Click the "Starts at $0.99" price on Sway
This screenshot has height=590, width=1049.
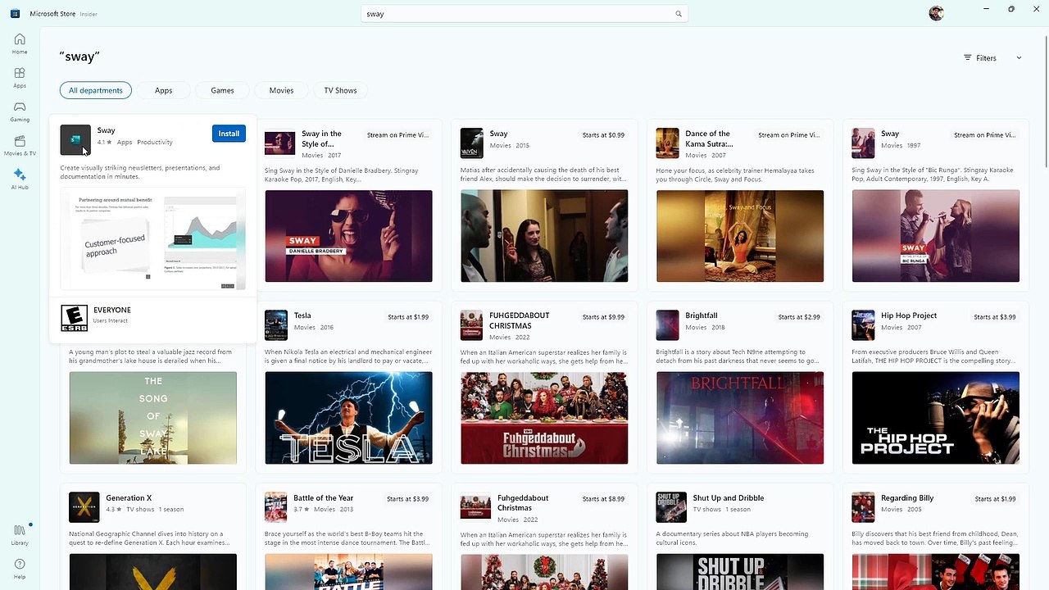pyautogui.click(x=603, y=135)
